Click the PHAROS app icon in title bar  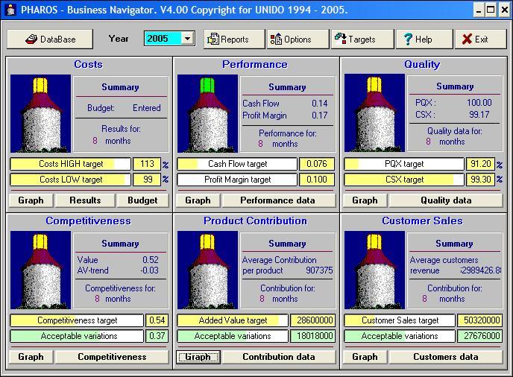tap(11, 10)
